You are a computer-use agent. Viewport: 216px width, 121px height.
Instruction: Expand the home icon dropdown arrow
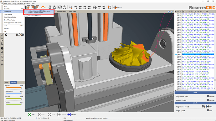click(x=46, y=7)
